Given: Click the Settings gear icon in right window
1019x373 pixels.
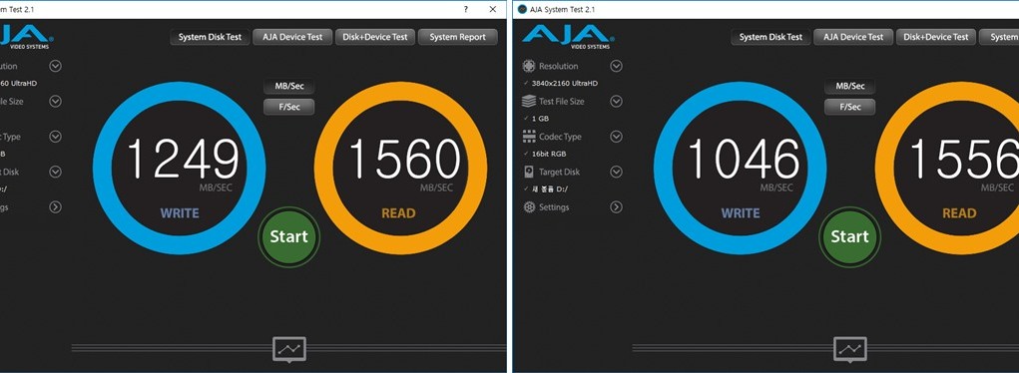Looking at the screenshot, I should pos(529,207).
